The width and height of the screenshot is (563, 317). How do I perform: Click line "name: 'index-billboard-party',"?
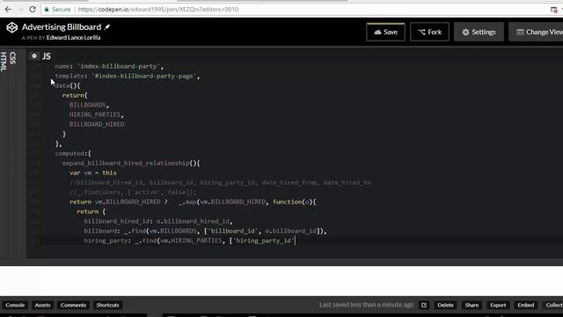point(109,67)
